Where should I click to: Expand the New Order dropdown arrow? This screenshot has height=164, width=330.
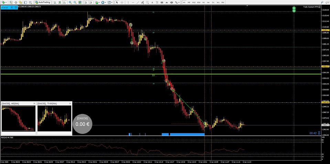tap(6, 2)
